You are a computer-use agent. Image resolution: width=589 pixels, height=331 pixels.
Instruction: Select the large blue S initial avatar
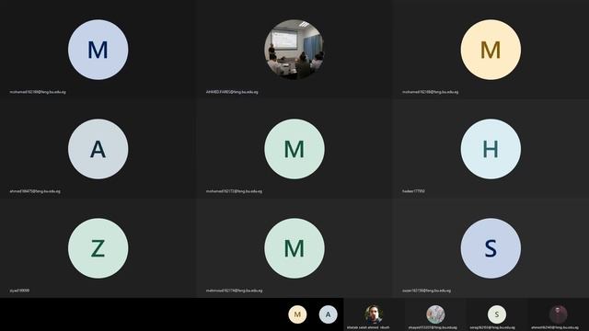pyautogui.click(x=491, y=248)
